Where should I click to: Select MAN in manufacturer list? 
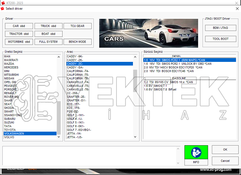click(30, 56)
